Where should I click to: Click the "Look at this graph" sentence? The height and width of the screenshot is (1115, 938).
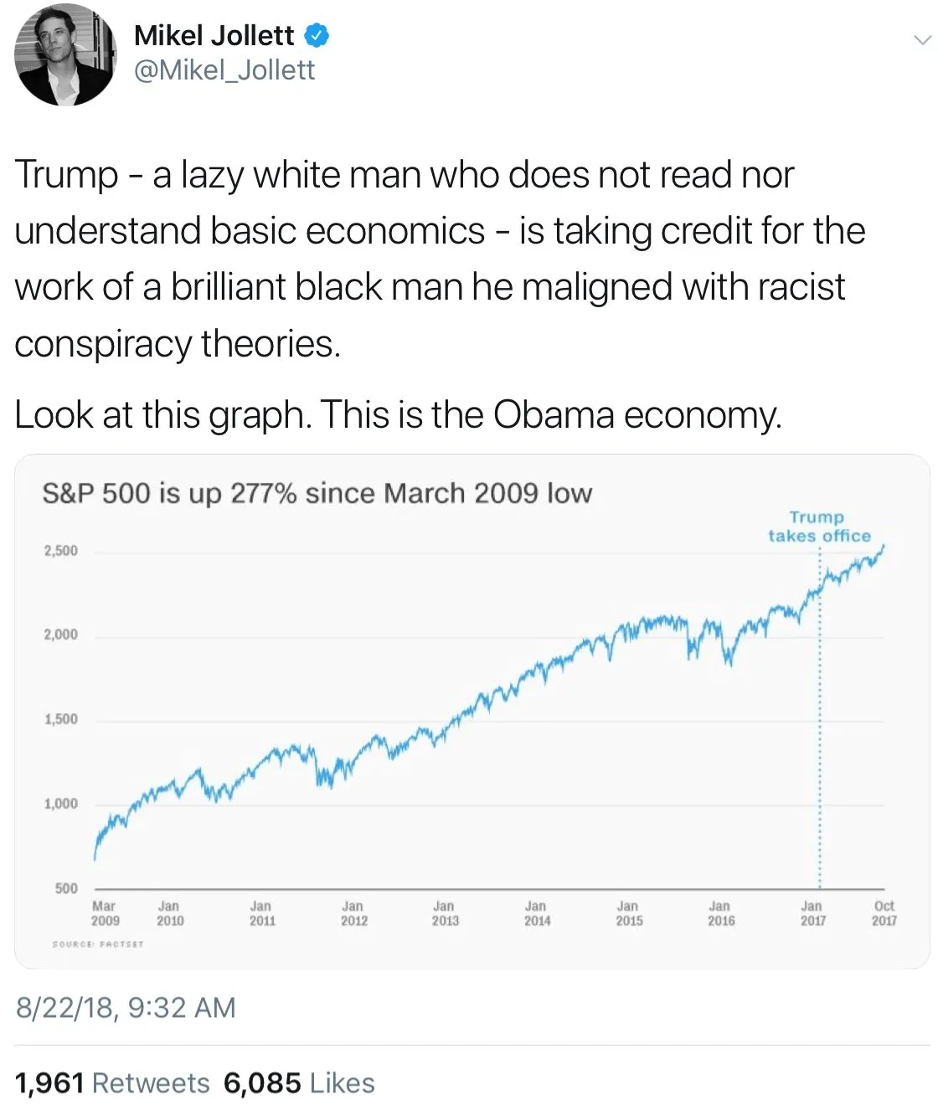(x=398, y=414)
